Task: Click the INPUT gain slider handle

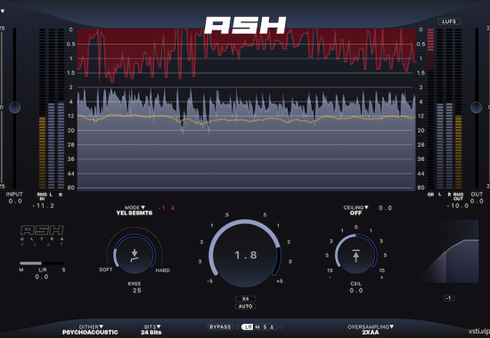Action: click(x=14, y=108)
